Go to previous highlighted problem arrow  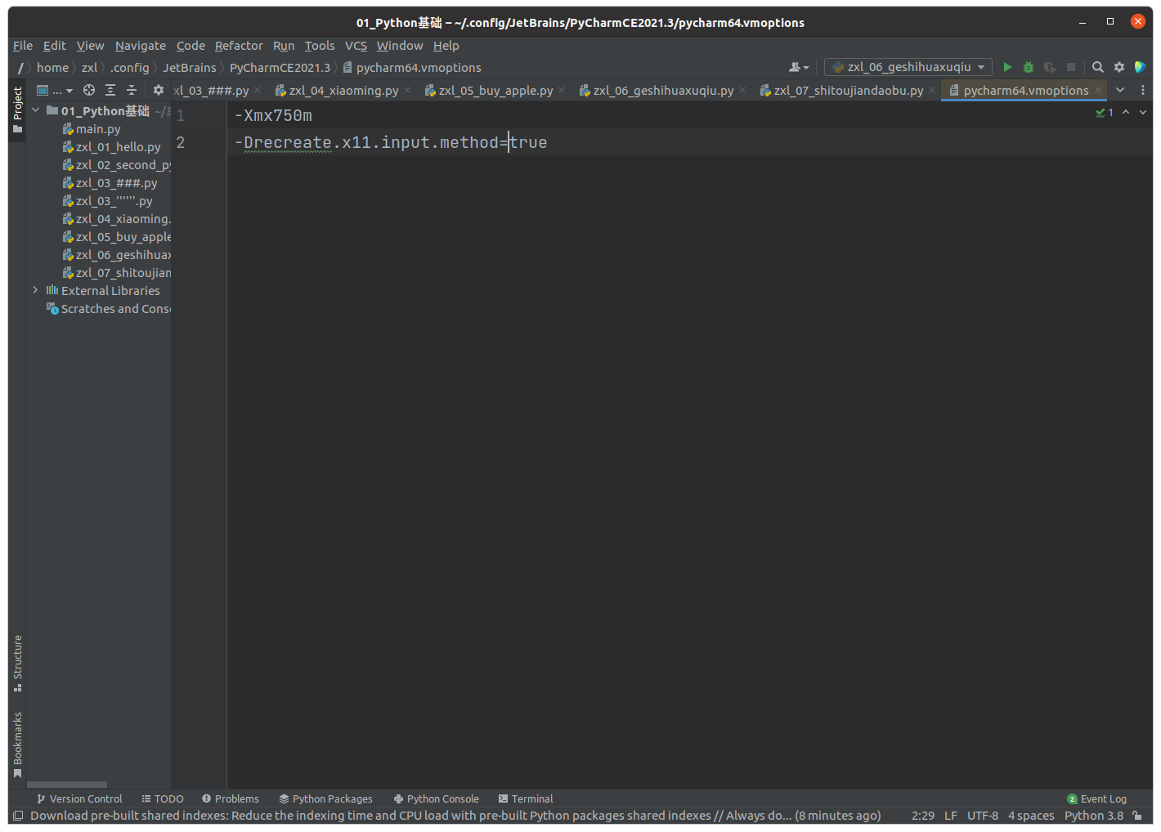(x=1126, y=113)
